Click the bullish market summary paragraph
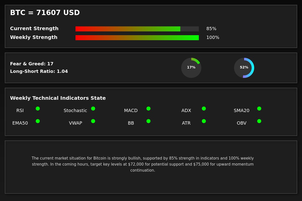302x201 pixels. pos(143,164)
